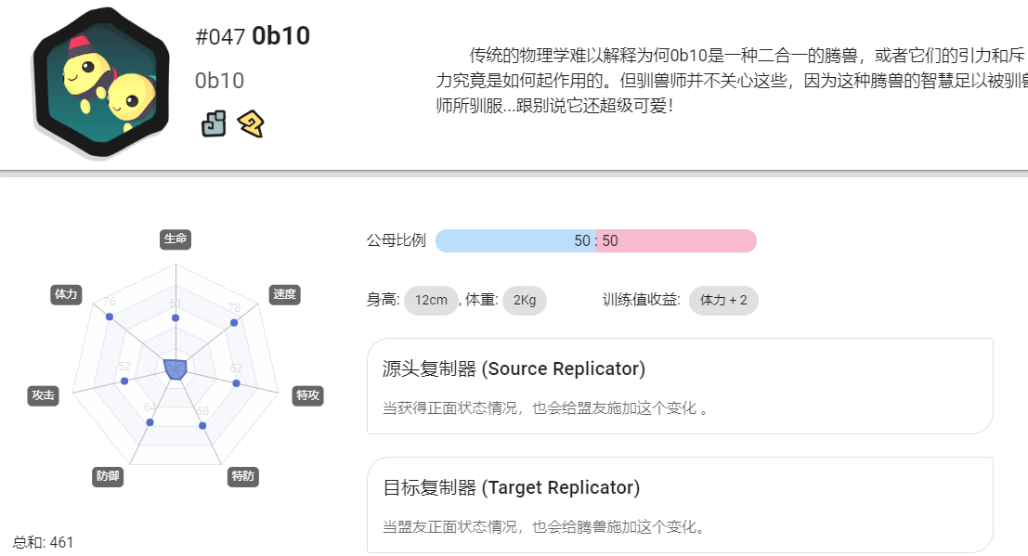
Task: Click the 攻击 stat label
Action: tap(44, 395)
